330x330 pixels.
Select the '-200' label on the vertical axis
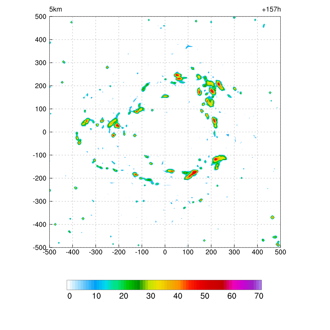click(40, 178)
